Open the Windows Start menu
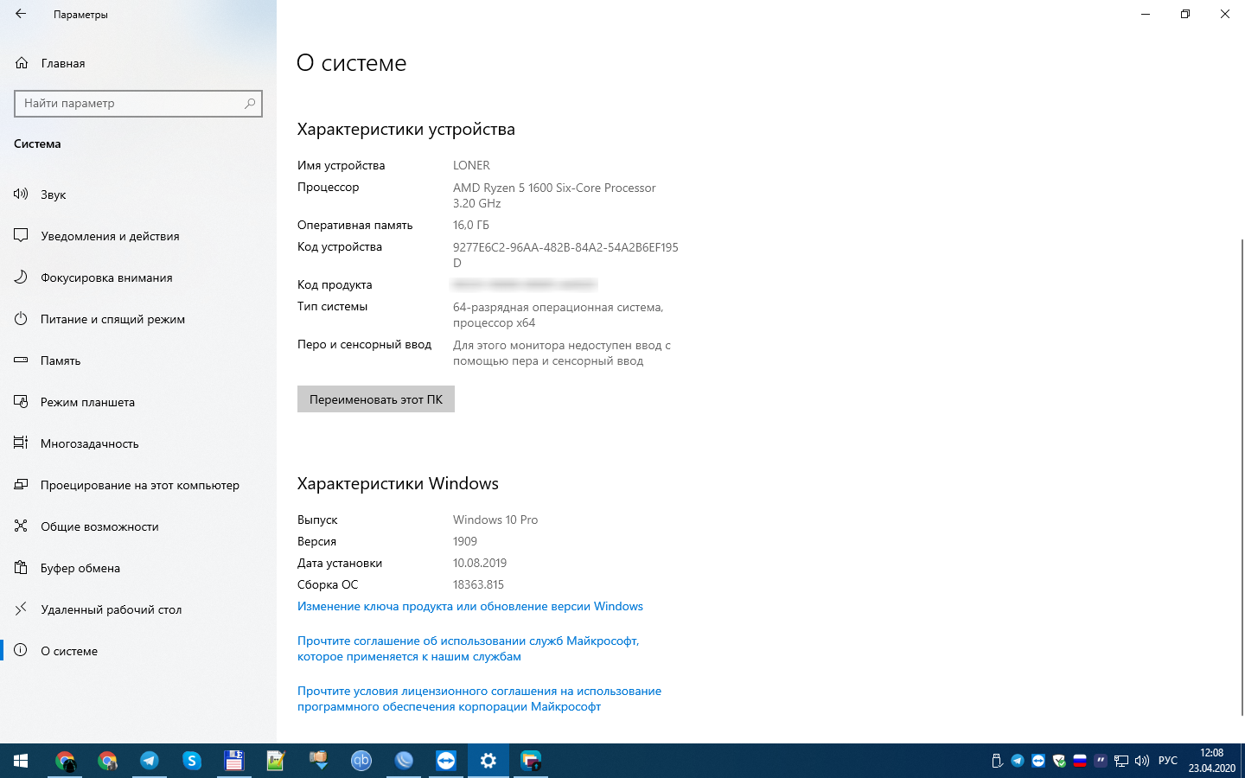The image size is (1245, 778). (x=21, y=761)
